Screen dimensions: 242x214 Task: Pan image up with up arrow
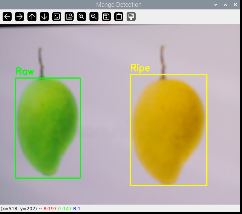point(32,17)
